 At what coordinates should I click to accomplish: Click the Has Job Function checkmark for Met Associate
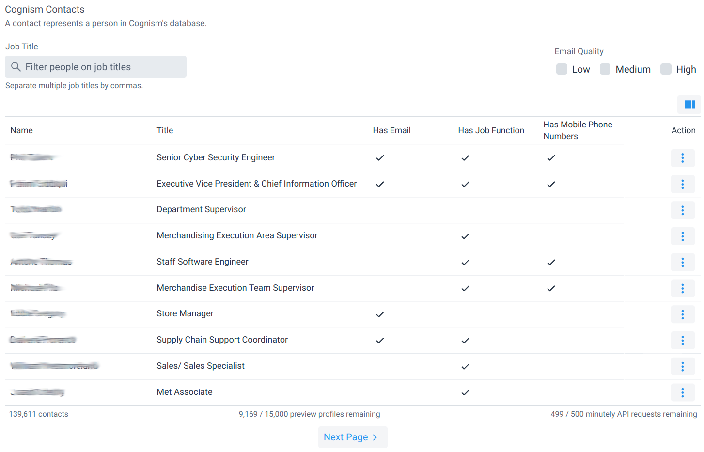coord(465,392)
